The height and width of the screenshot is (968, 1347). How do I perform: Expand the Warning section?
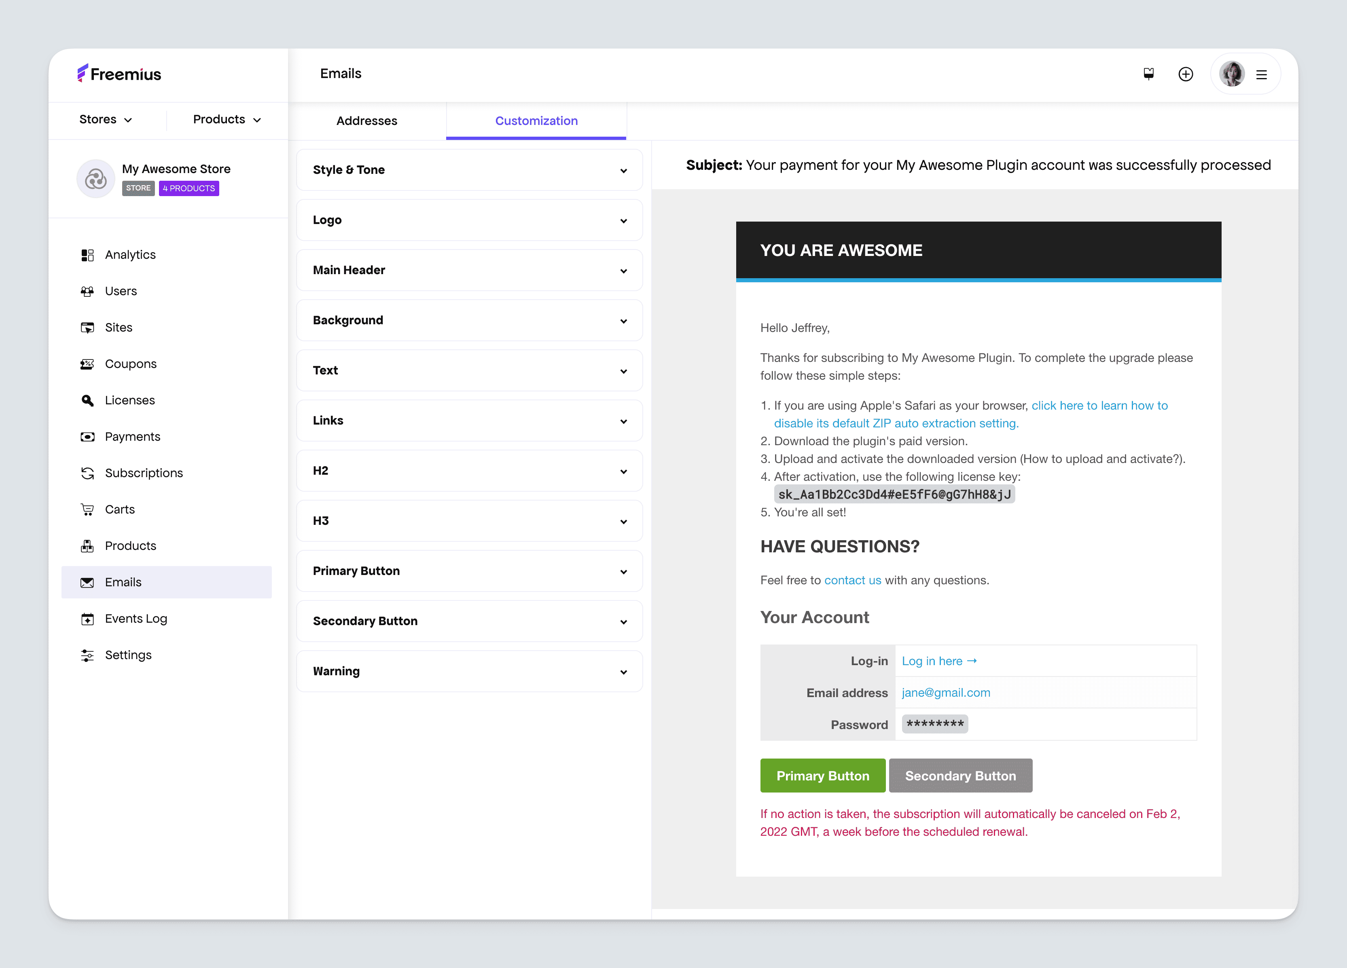pos(469,671)
